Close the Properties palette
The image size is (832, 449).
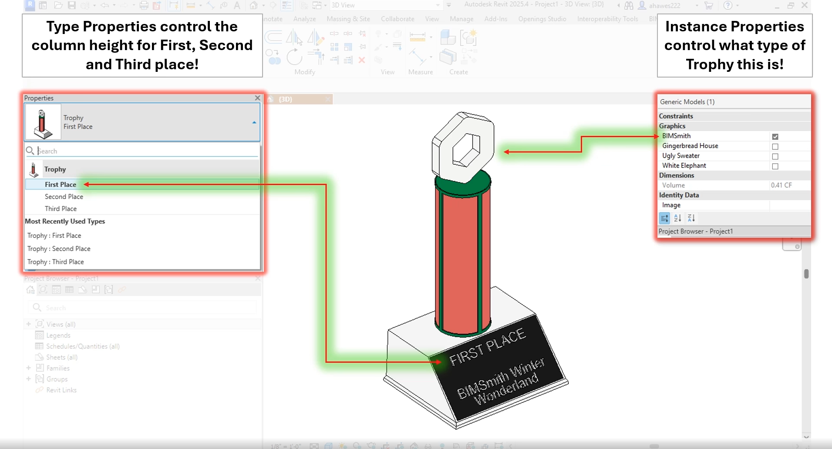pos(257,98)
